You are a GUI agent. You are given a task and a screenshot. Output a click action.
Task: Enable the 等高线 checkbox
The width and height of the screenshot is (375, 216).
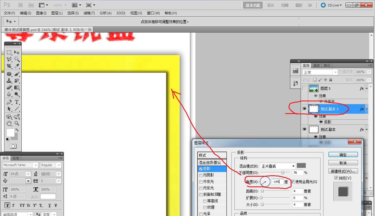click(205, 201)
